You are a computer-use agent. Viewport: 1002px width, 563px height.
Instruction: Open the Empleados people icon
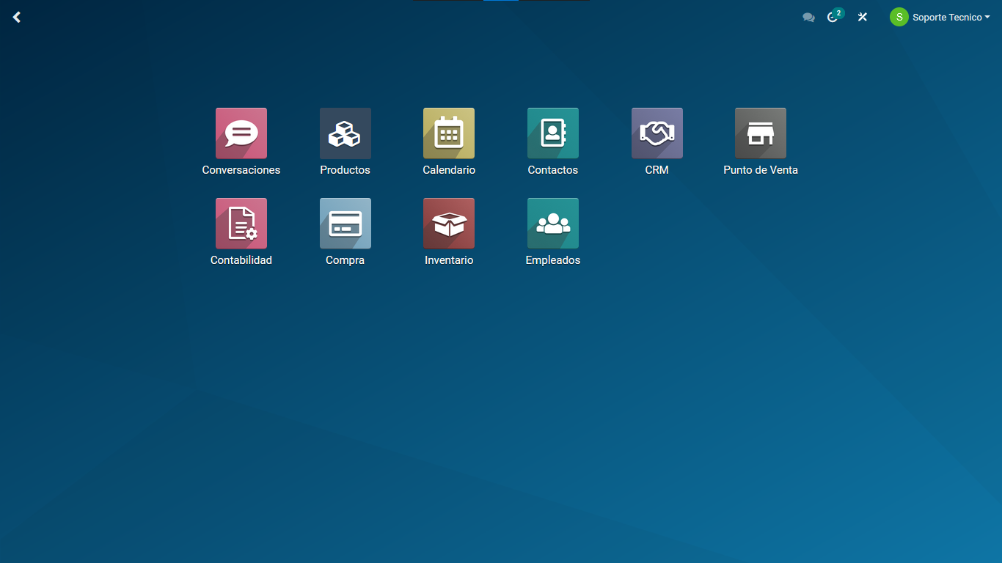tap(553, 224)
